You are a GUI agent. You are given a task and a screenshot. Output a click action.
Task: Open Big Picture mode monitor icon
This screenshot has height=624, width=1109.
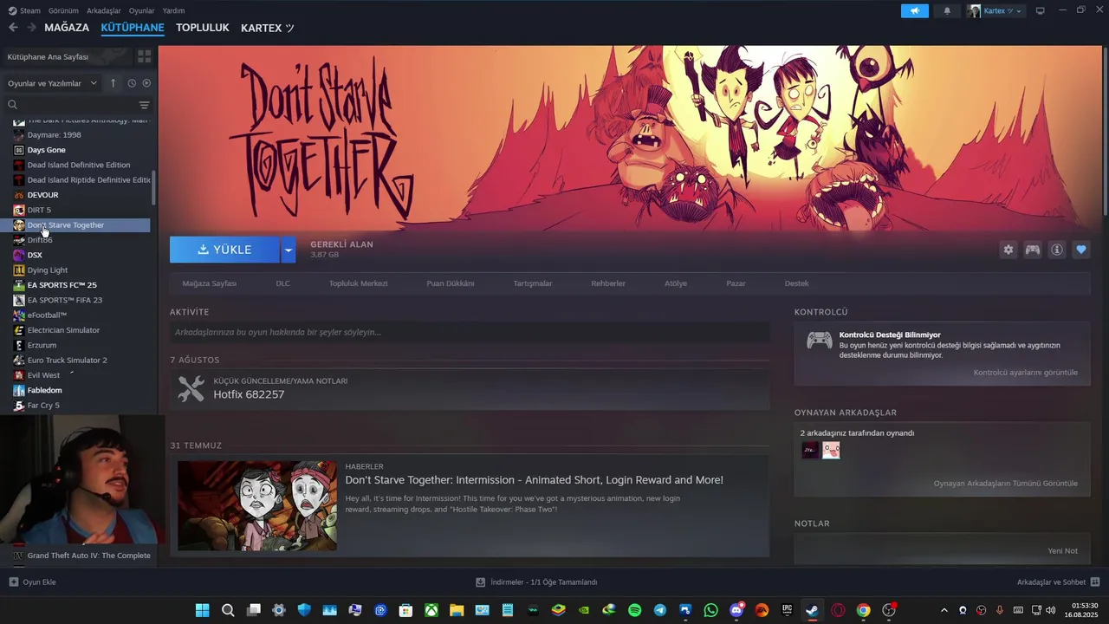coord(1041,10)
